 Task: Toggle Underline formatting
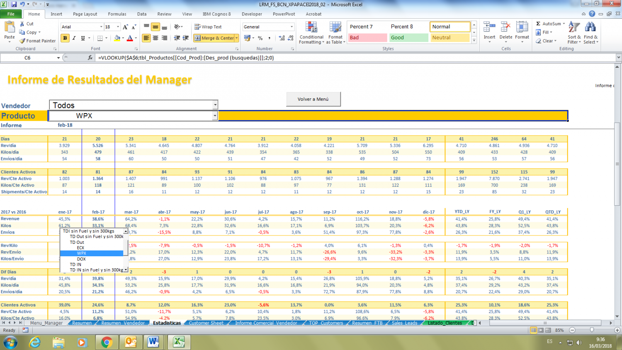[83, 38]
